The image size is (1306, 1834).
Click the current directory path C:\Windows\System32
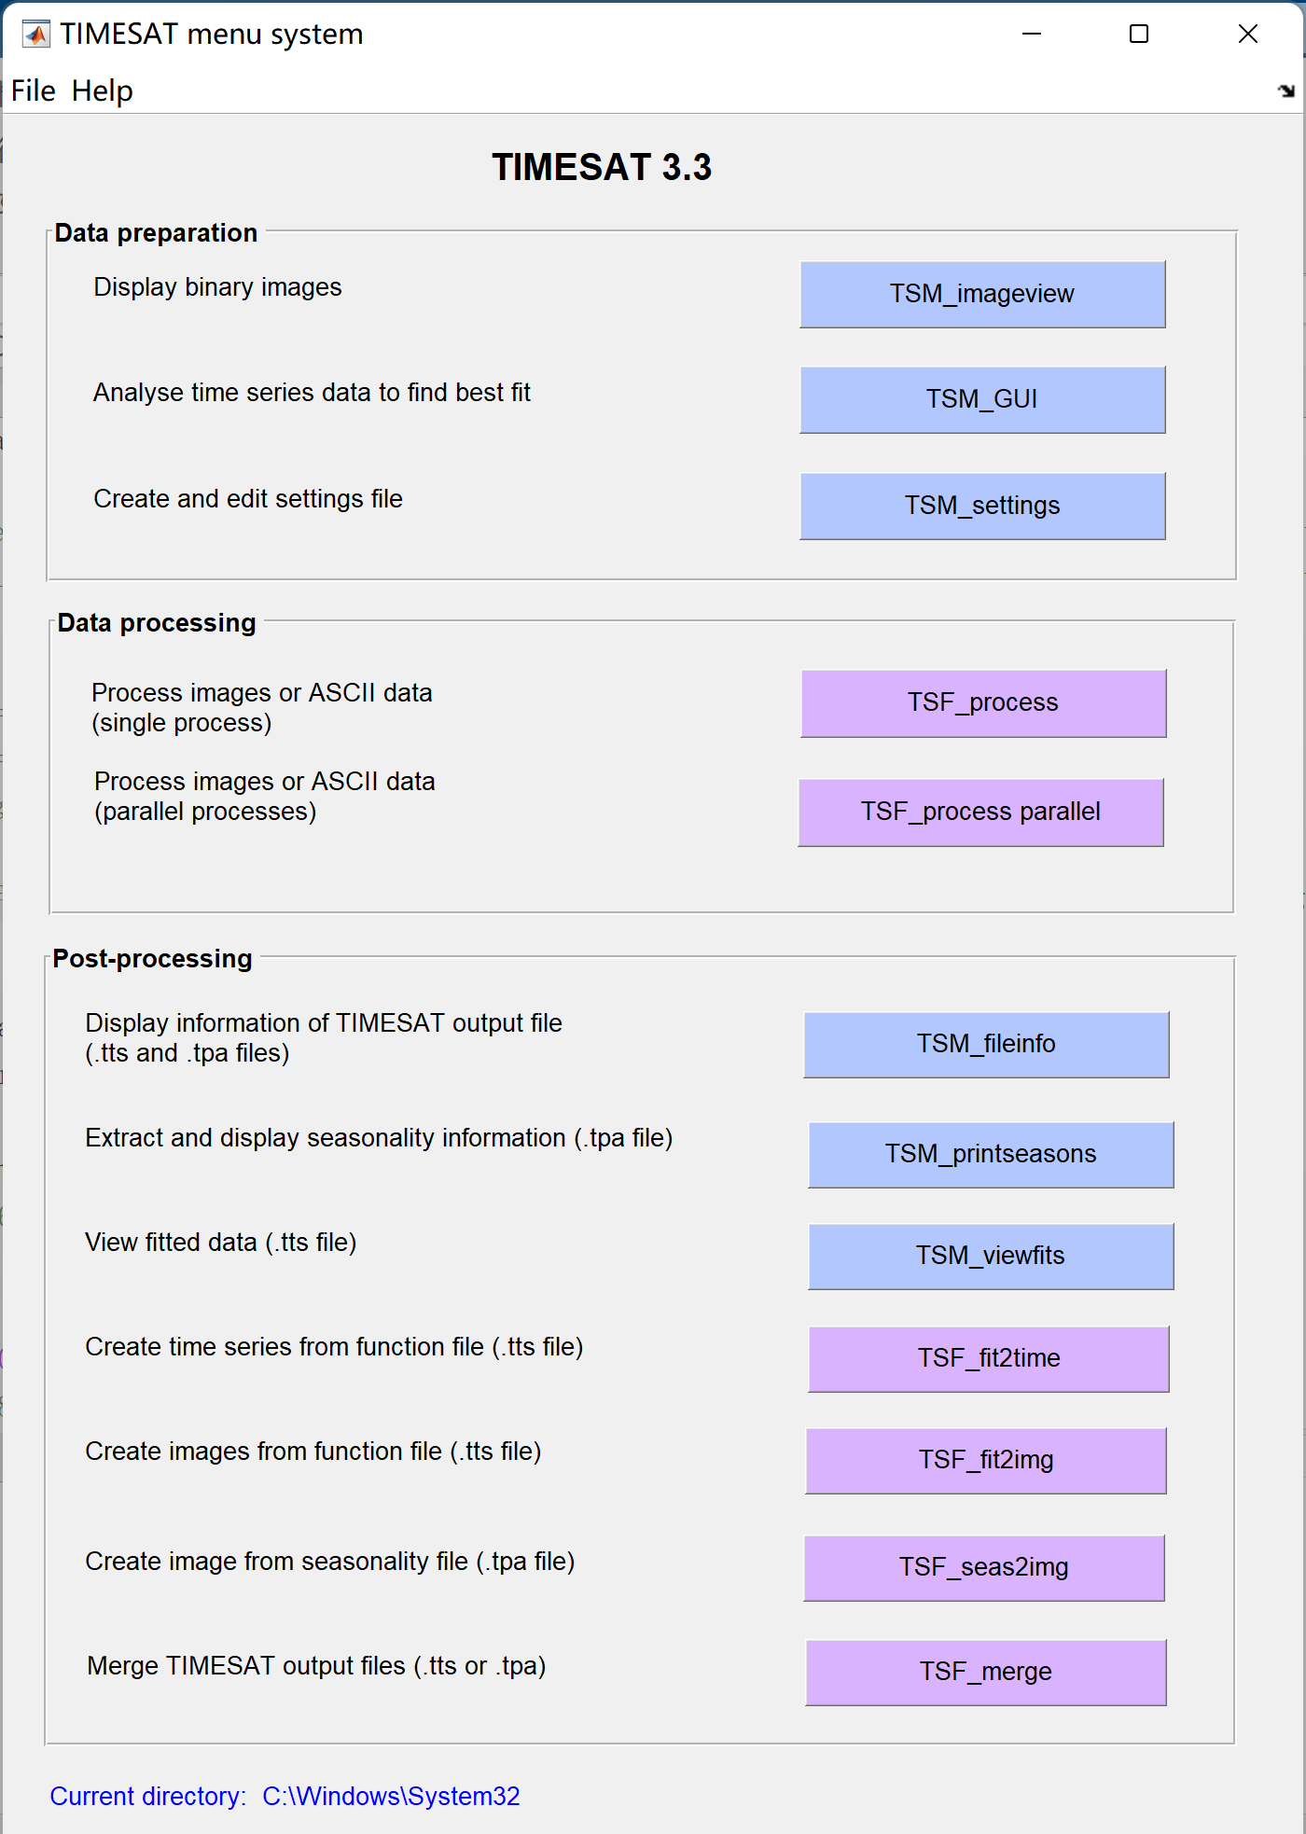[391, 1797]
